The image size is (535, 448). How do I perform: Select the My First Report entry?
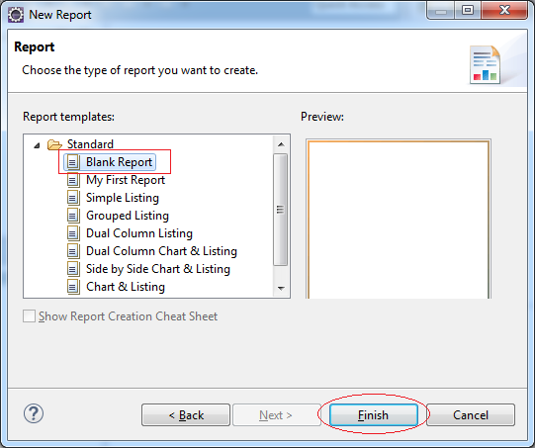[126, 180]
